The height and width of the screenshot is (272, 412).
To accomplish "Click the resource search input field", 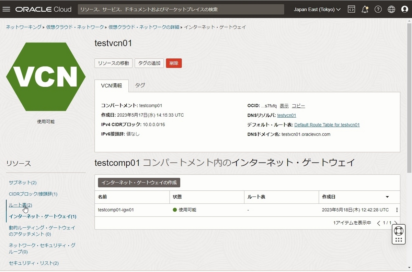I will 181,9.
